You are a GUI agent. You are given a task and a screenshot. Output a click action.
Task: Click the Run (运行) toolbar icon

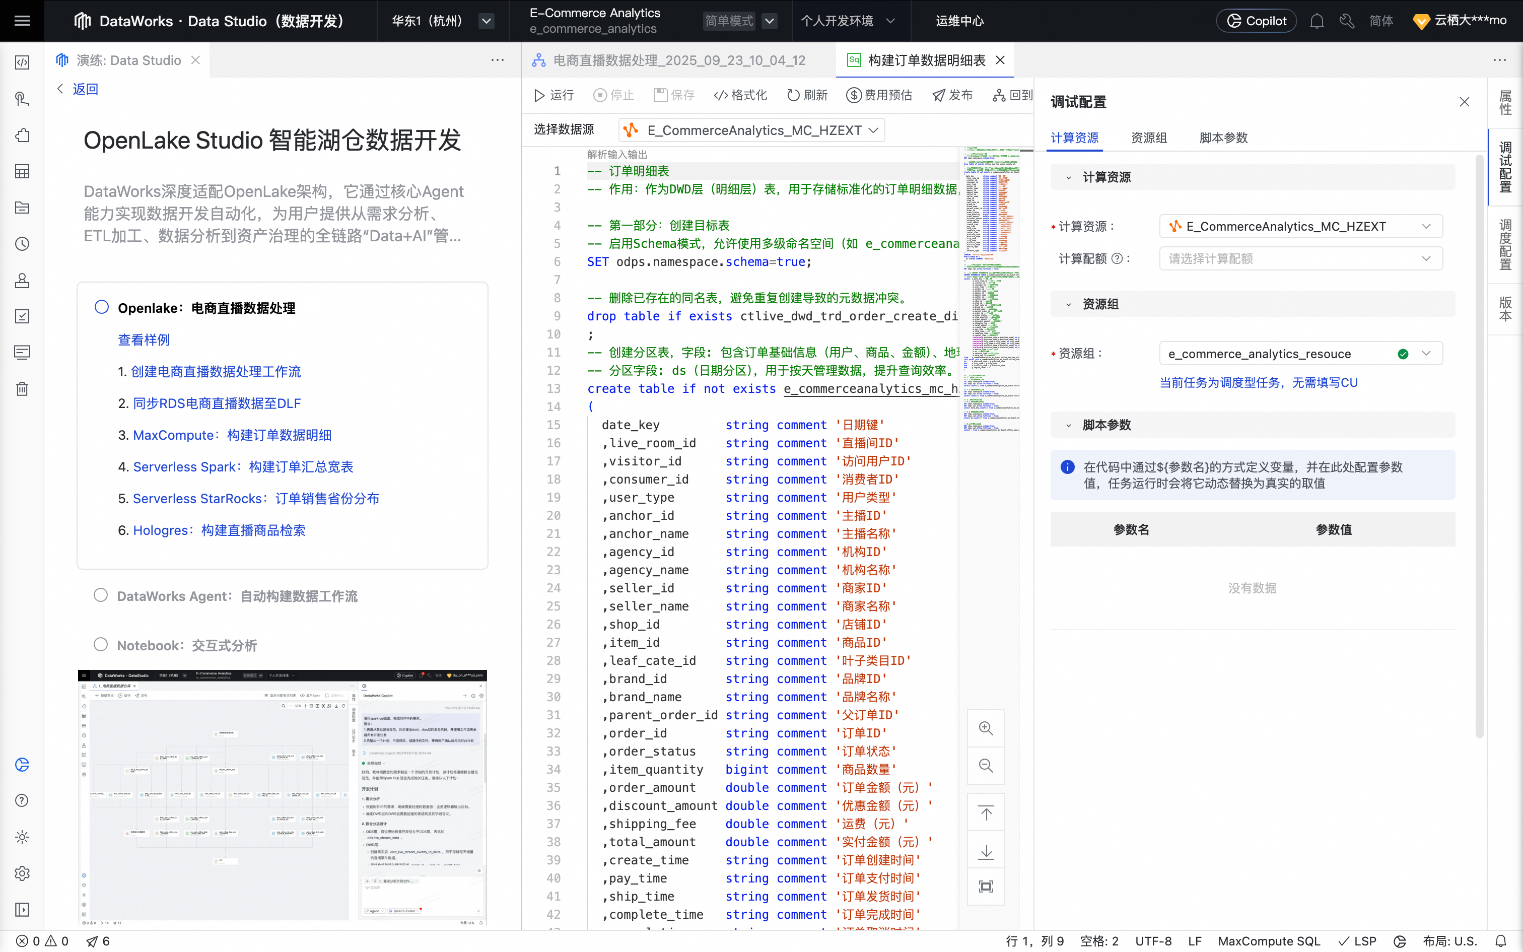coord(539,95)
